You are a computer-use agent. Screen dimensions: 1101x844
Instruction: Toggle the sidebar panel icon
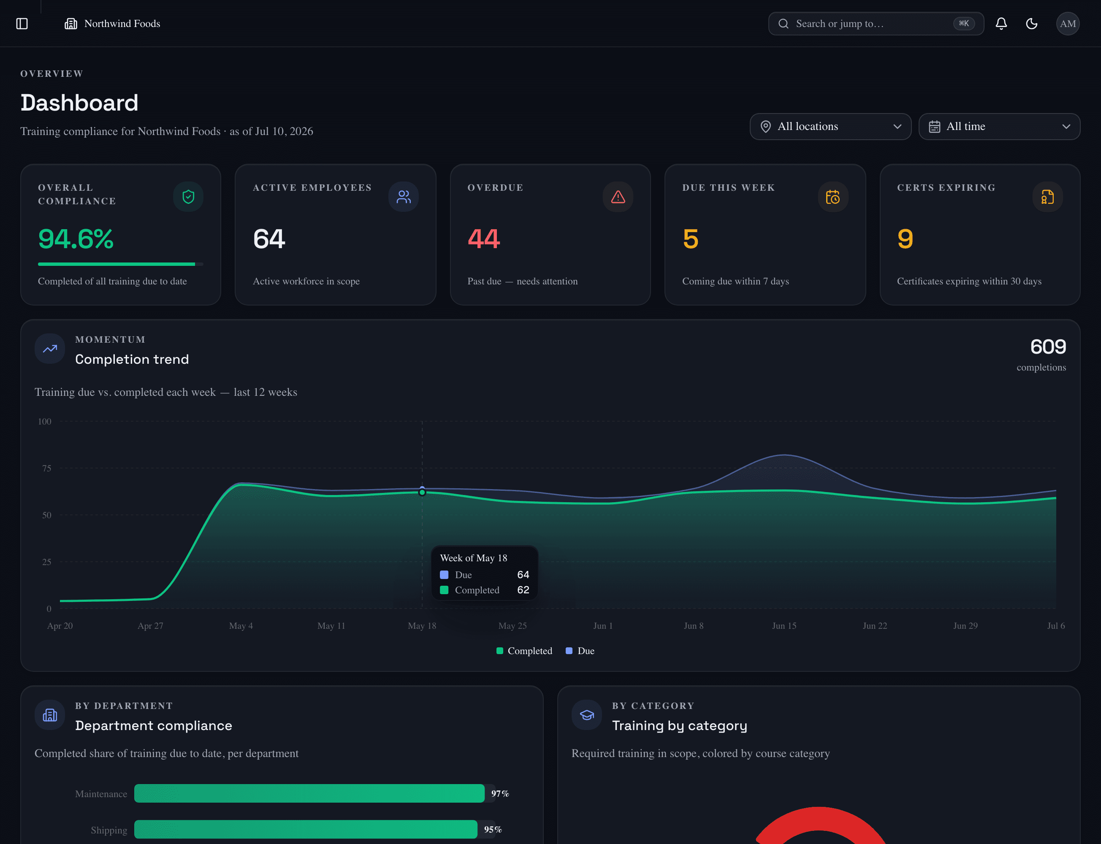click(x=22, y=24)
